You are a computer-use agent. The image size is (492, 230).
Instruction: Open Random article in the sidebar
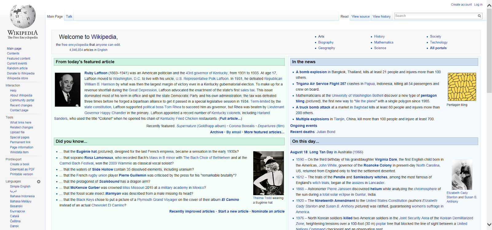[17, 68]
